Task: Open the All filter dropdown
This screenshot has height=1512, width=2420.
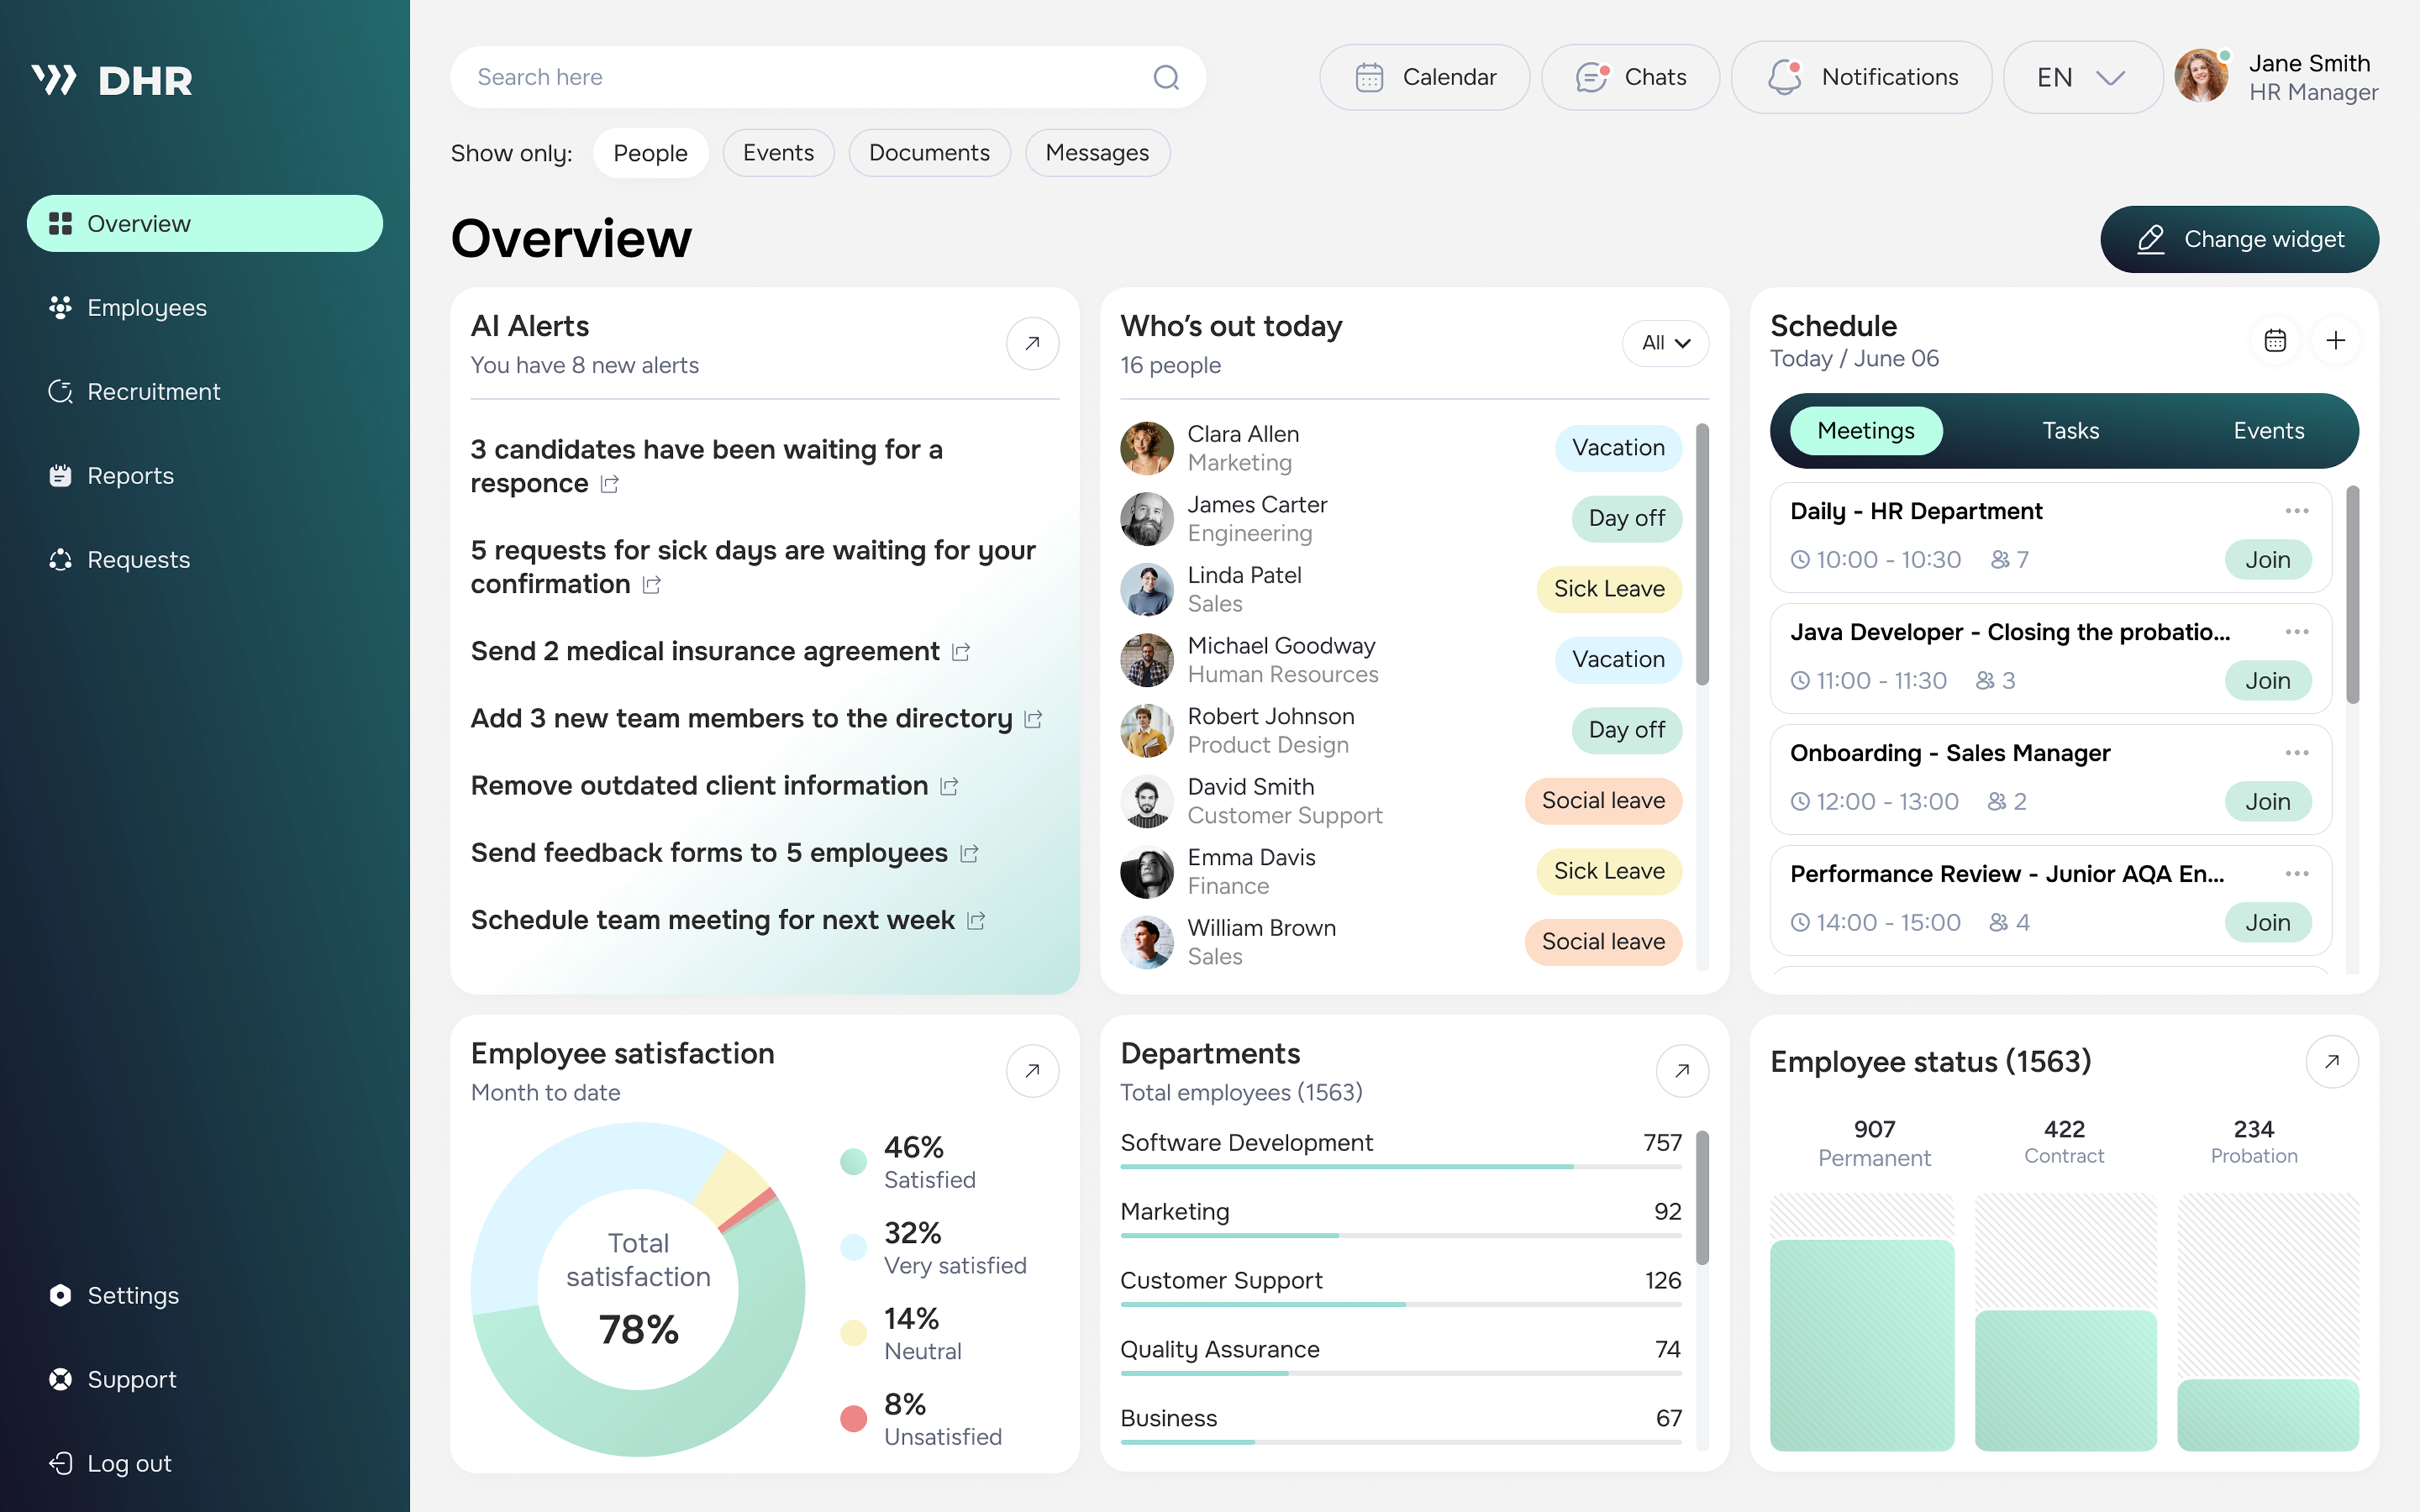Action: 1665,343
